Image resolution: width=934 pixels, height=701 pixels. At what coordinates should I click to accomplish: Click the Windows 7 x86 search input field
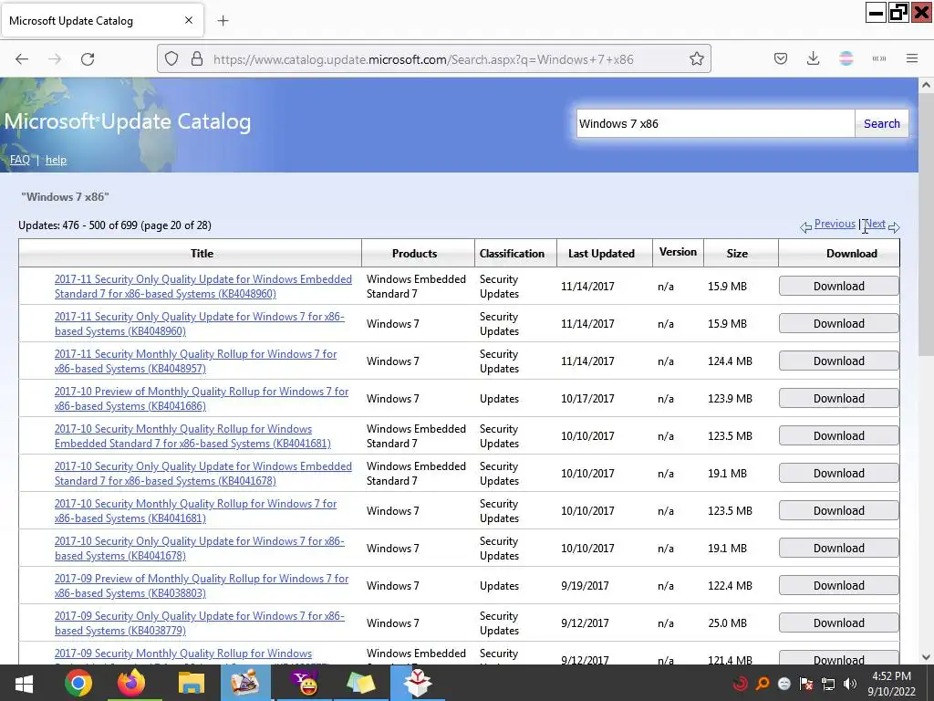pos(715,123)
